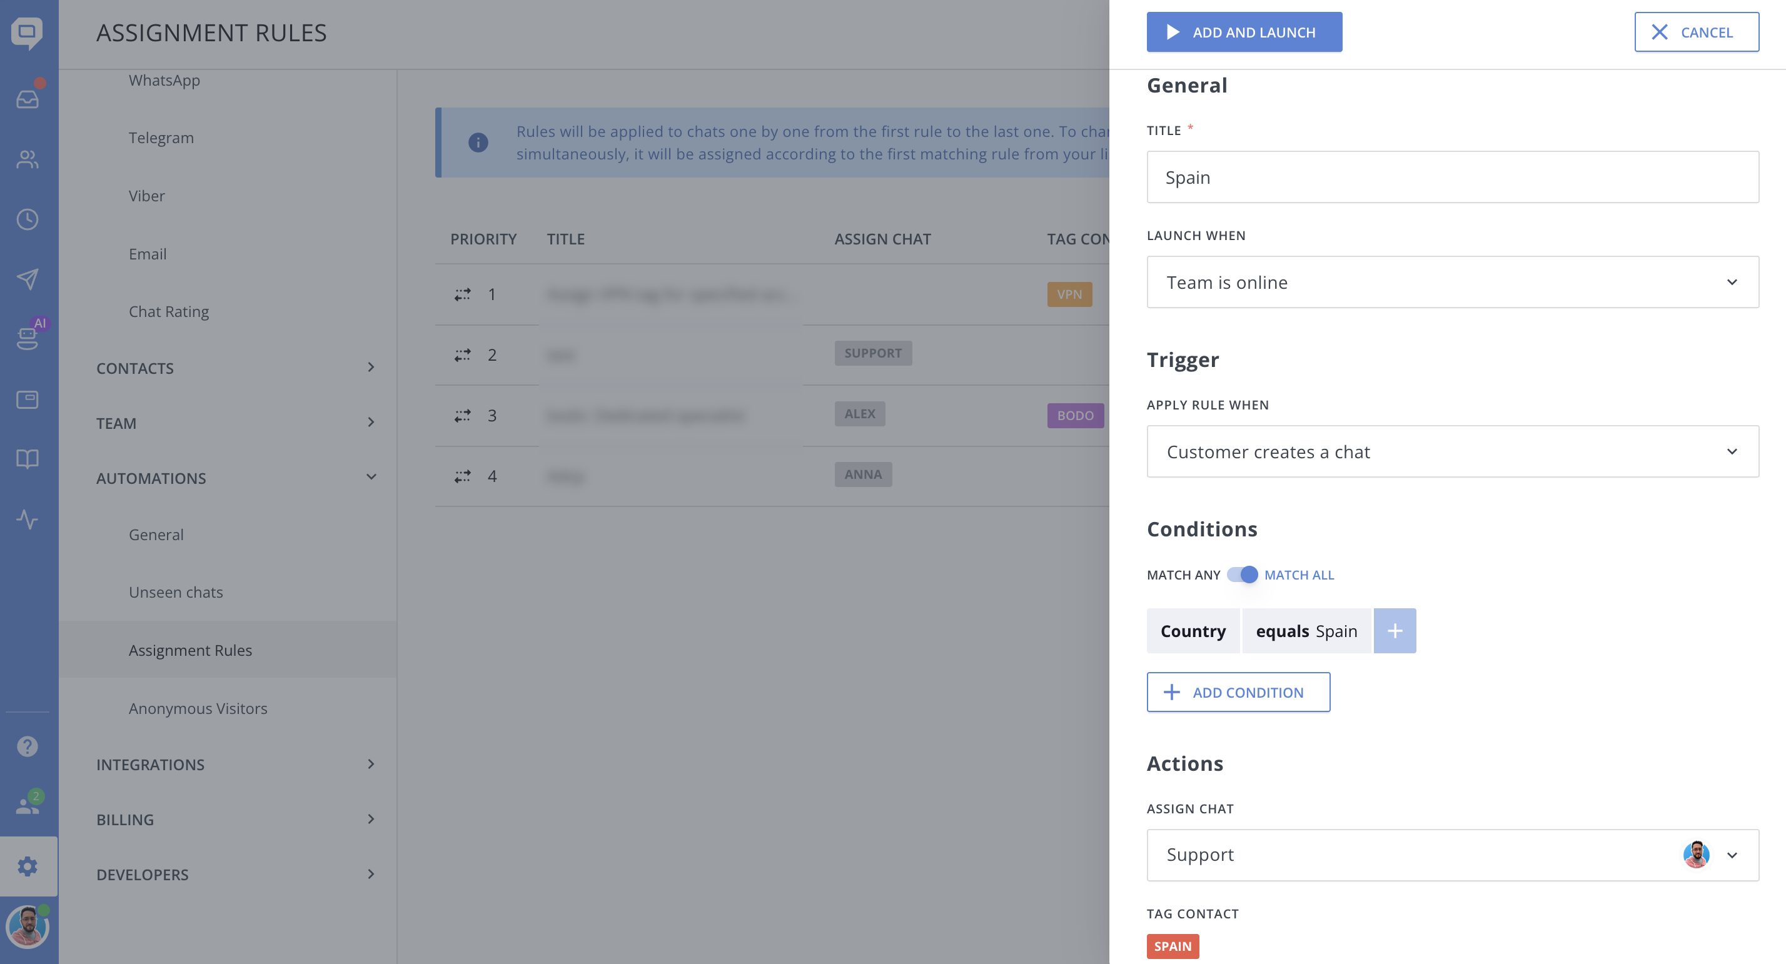This screenshot has width=1786, height=964.
Task: Click the help question mark icon
Action: [28, 746]
